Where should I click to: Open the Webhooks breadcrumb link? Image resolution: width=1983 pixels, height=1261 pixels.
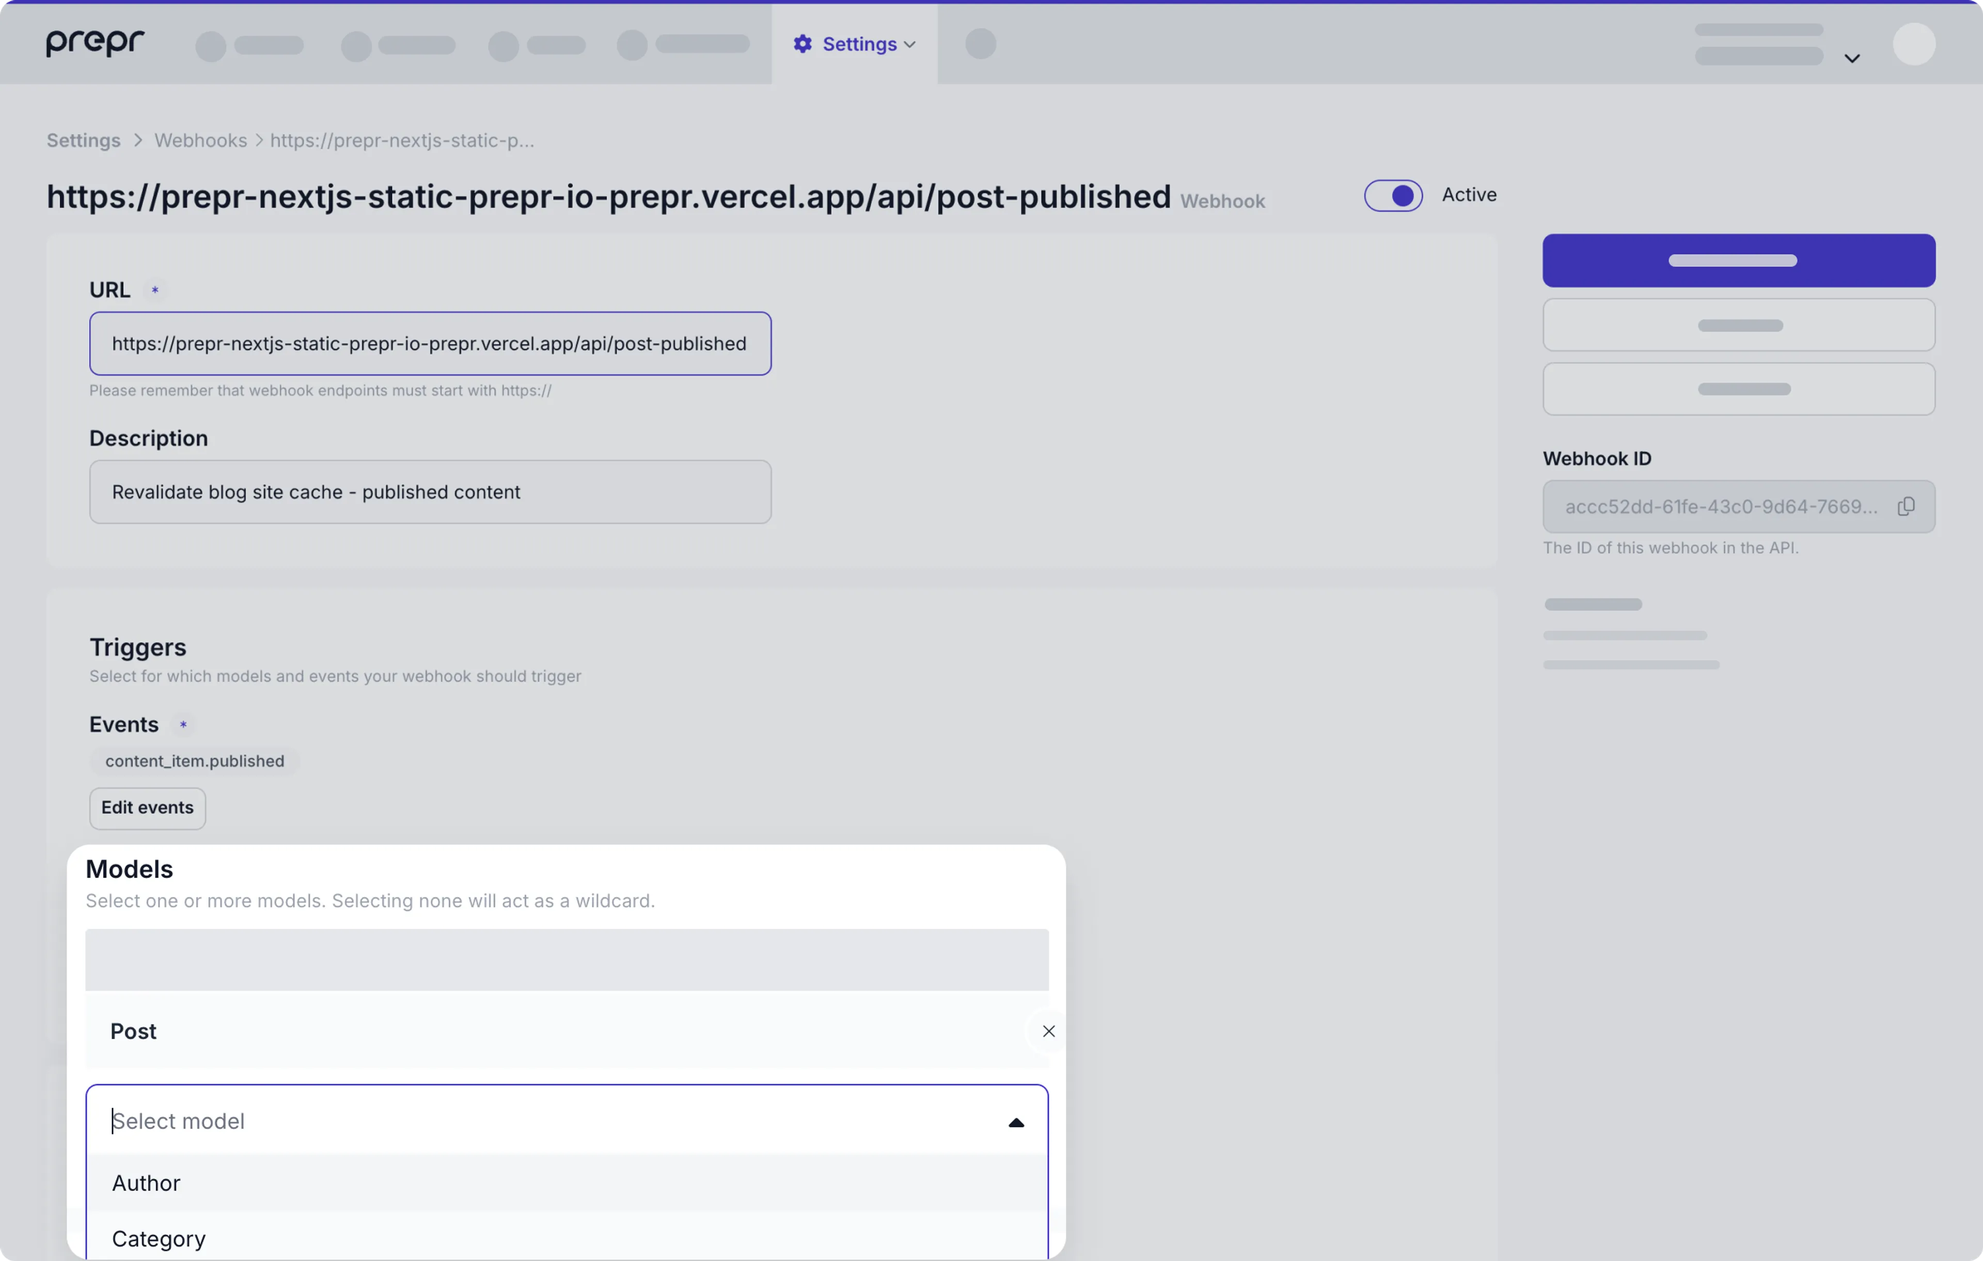pos(200,140)
